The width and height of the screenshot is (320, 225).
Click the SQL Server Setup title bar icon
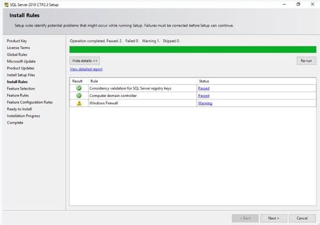tap(6, 5)
